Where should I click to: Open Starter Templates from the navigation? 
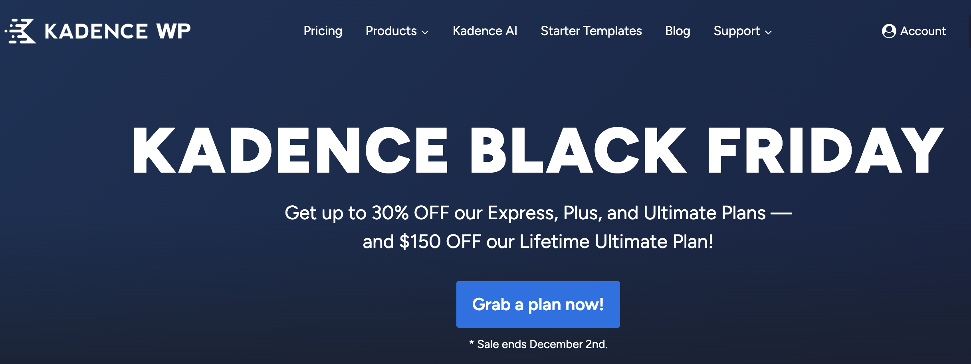(x=591, y=31)
